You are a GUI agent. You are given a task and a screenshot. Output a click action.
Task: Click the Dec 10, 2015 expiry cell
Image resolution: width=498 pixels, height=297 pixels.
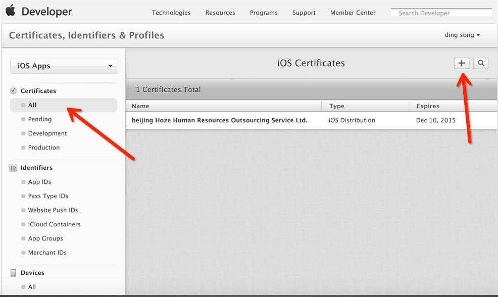tap(436, 120)
